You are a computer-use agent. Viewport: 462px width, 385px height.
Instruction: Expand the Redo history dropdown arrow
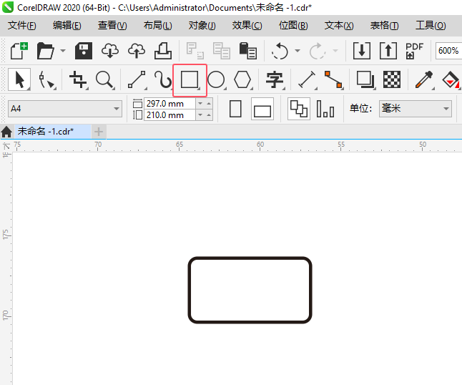coord(335,51)
